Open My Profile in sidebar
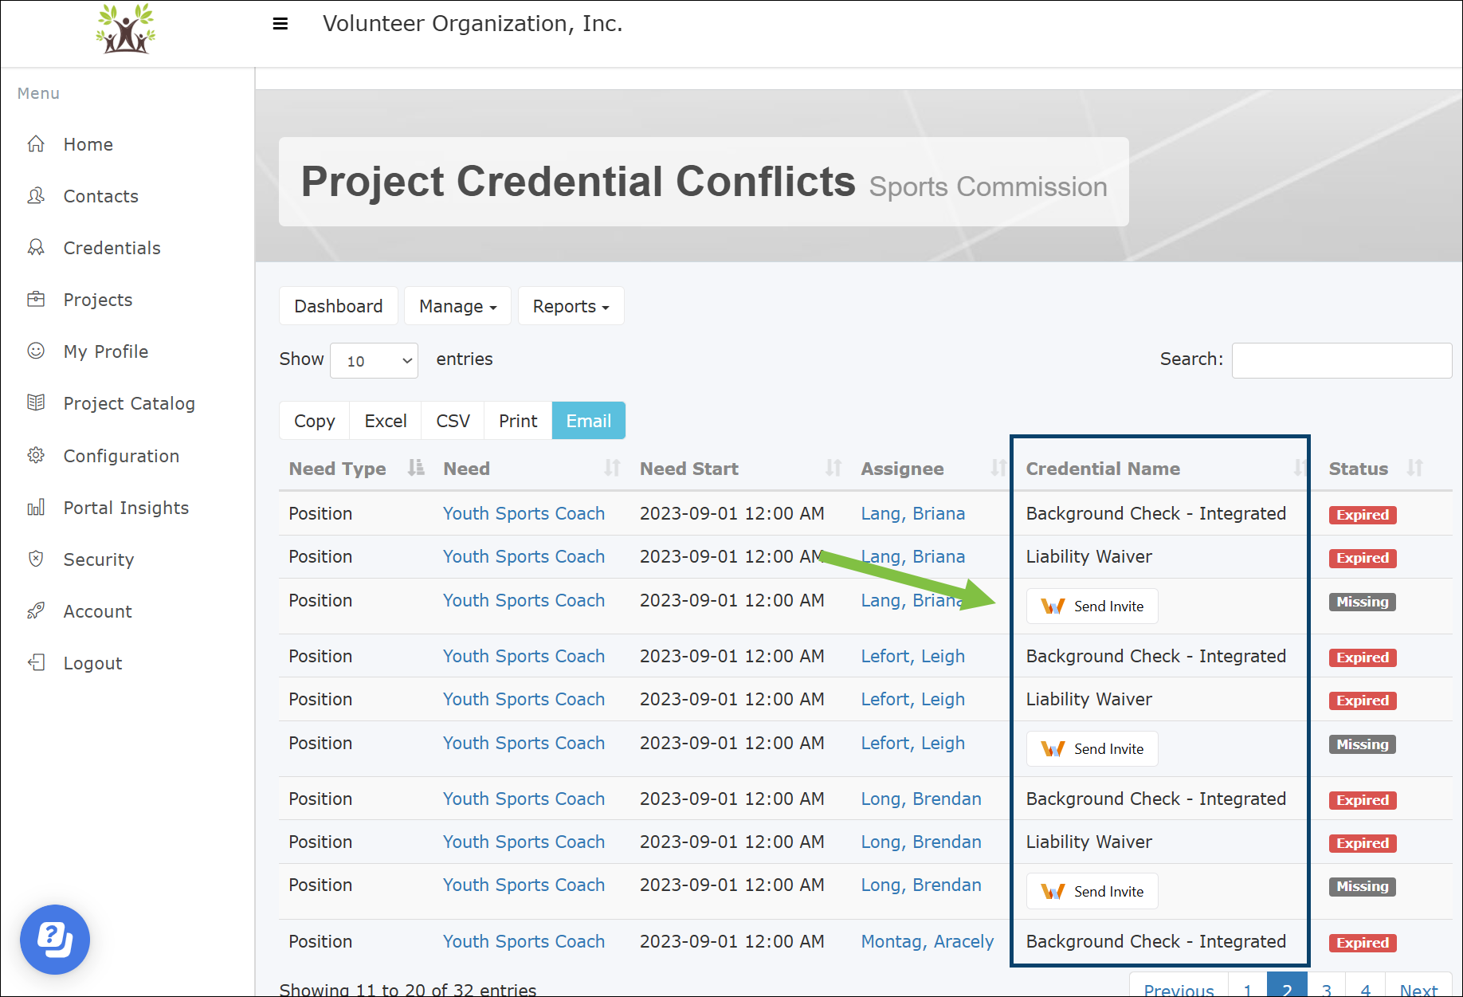Screen dimensions: 1463x997 [106, 351]
